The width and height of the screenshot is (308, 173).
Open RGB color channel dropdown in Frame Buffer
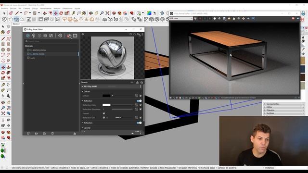[x=181, y=18]
